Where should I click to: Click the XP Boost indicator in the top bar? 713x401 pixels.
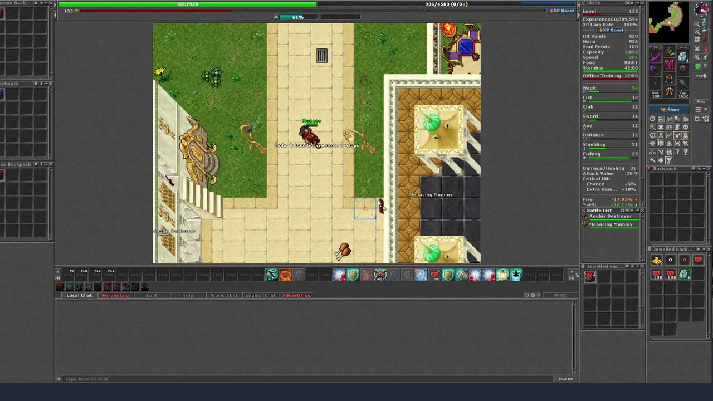pos(560,11)
